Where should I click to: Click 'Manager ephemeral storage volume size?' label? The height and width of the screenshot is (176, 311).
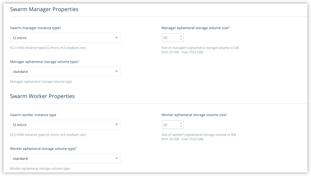pyautogui.click(x=195, y=28)
